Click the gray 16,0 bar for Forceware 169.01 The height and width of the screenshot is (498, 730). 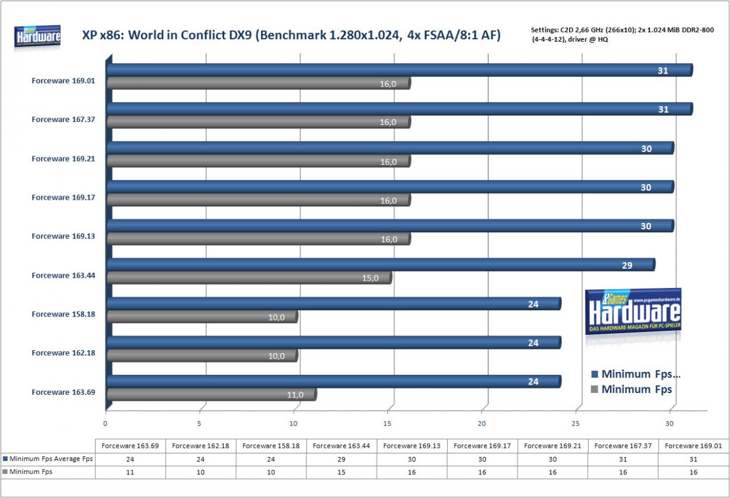pyautogui.click(x=259, y=83)
